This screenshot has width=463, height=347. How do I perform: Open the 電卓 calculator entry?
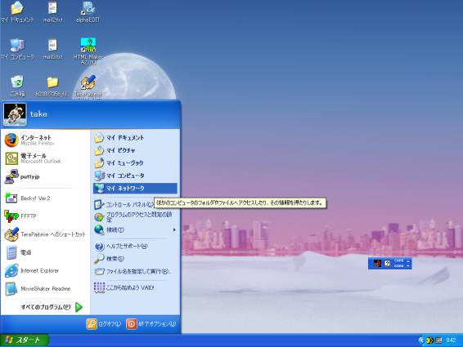(x=45, y=252)
